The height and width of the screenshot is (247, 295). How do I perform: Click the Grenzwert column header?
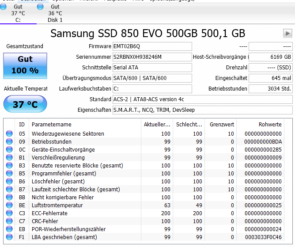(x=220, y=125)
